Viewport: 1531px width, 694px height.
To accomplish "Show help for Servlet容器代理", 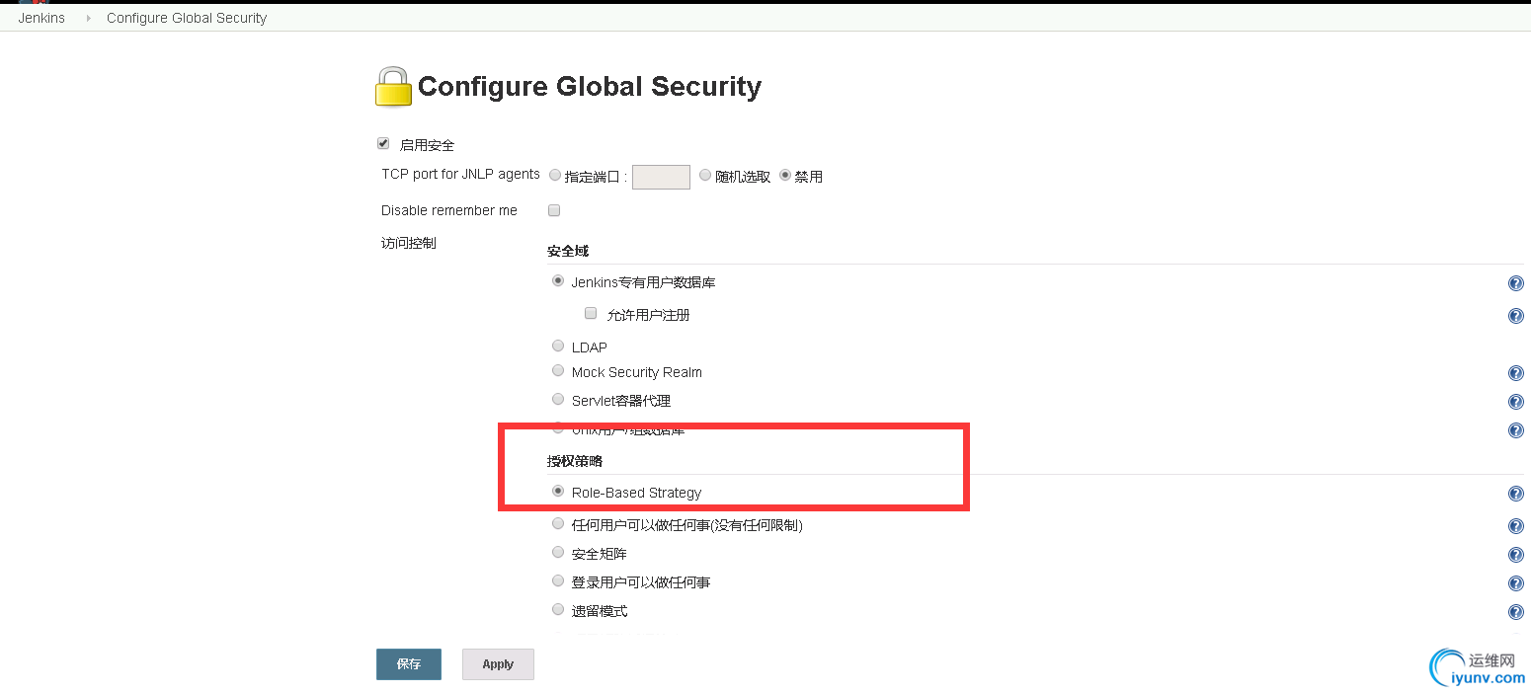I will pos(1515,402).
